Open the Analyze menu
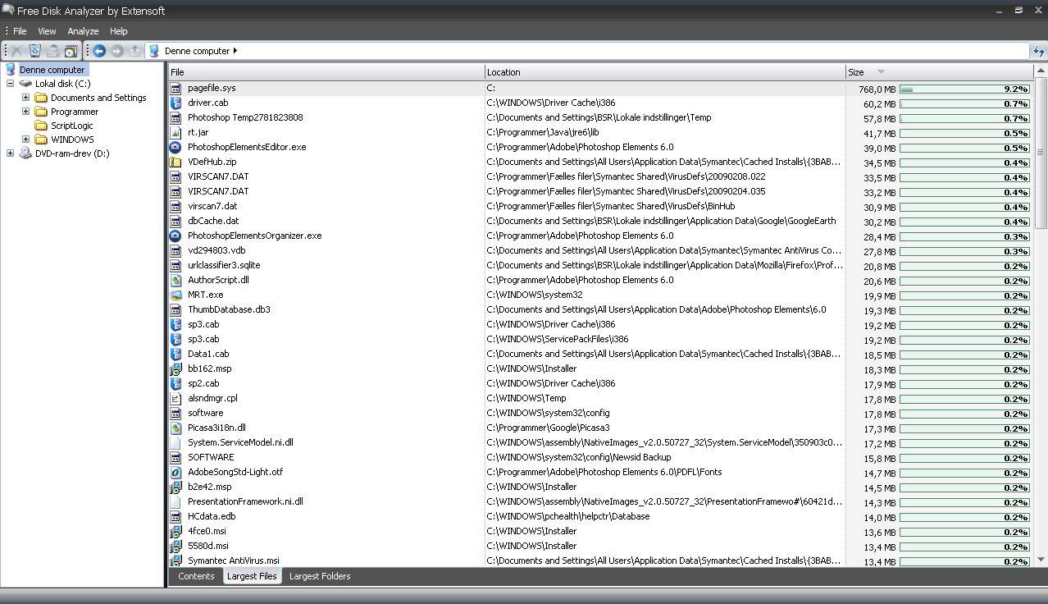Screen dimensions: 1048x604 [x=83, y=31]
